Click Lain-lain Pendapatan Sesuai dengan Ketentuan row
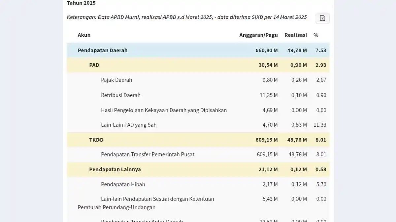396x222 pixels. tap(198, 203)
